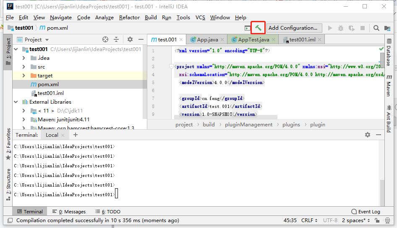Open the 6: TODO tool window
The image size is (397, 228).
point(108,212)
